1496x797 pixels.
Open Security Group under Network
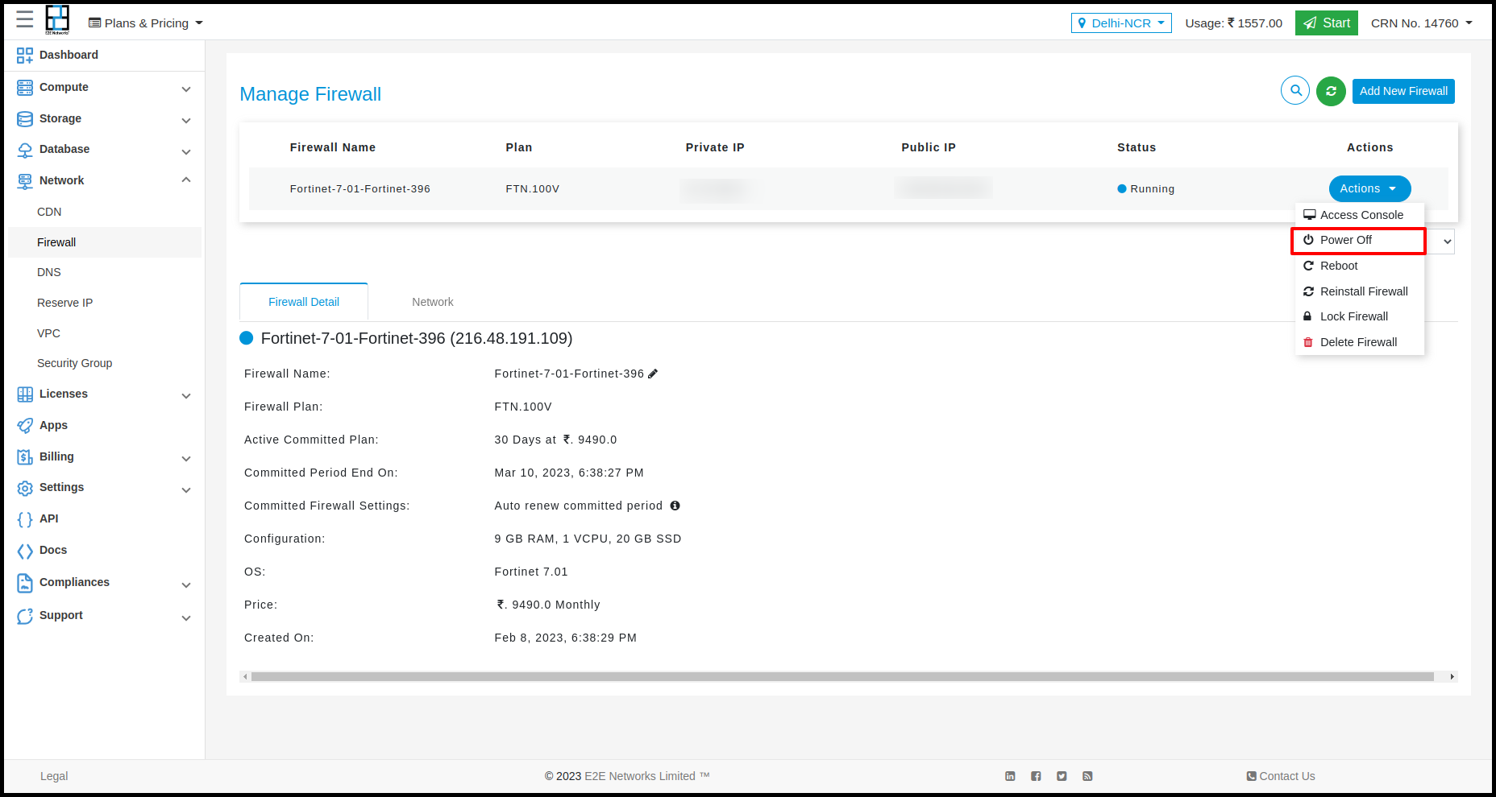pyautogui.click(x=74, y=363)
